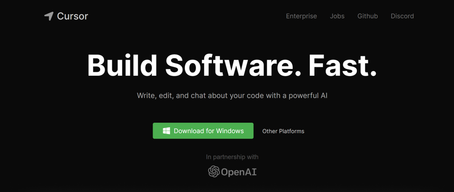Image resolution: width=454 pixels, height=192 pixels.
Task: Click the OpenAI wordmark text
Action: tap(239, 172)
